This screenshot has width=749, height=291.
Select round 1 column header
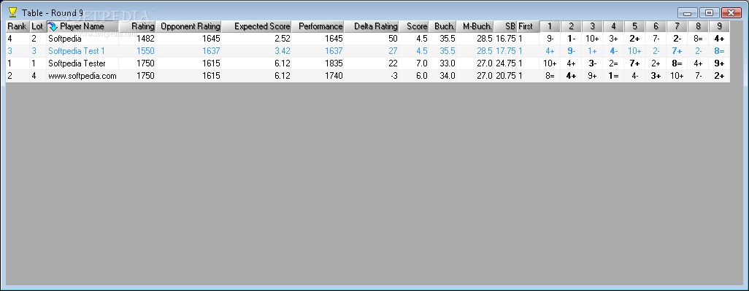(550, 27)
